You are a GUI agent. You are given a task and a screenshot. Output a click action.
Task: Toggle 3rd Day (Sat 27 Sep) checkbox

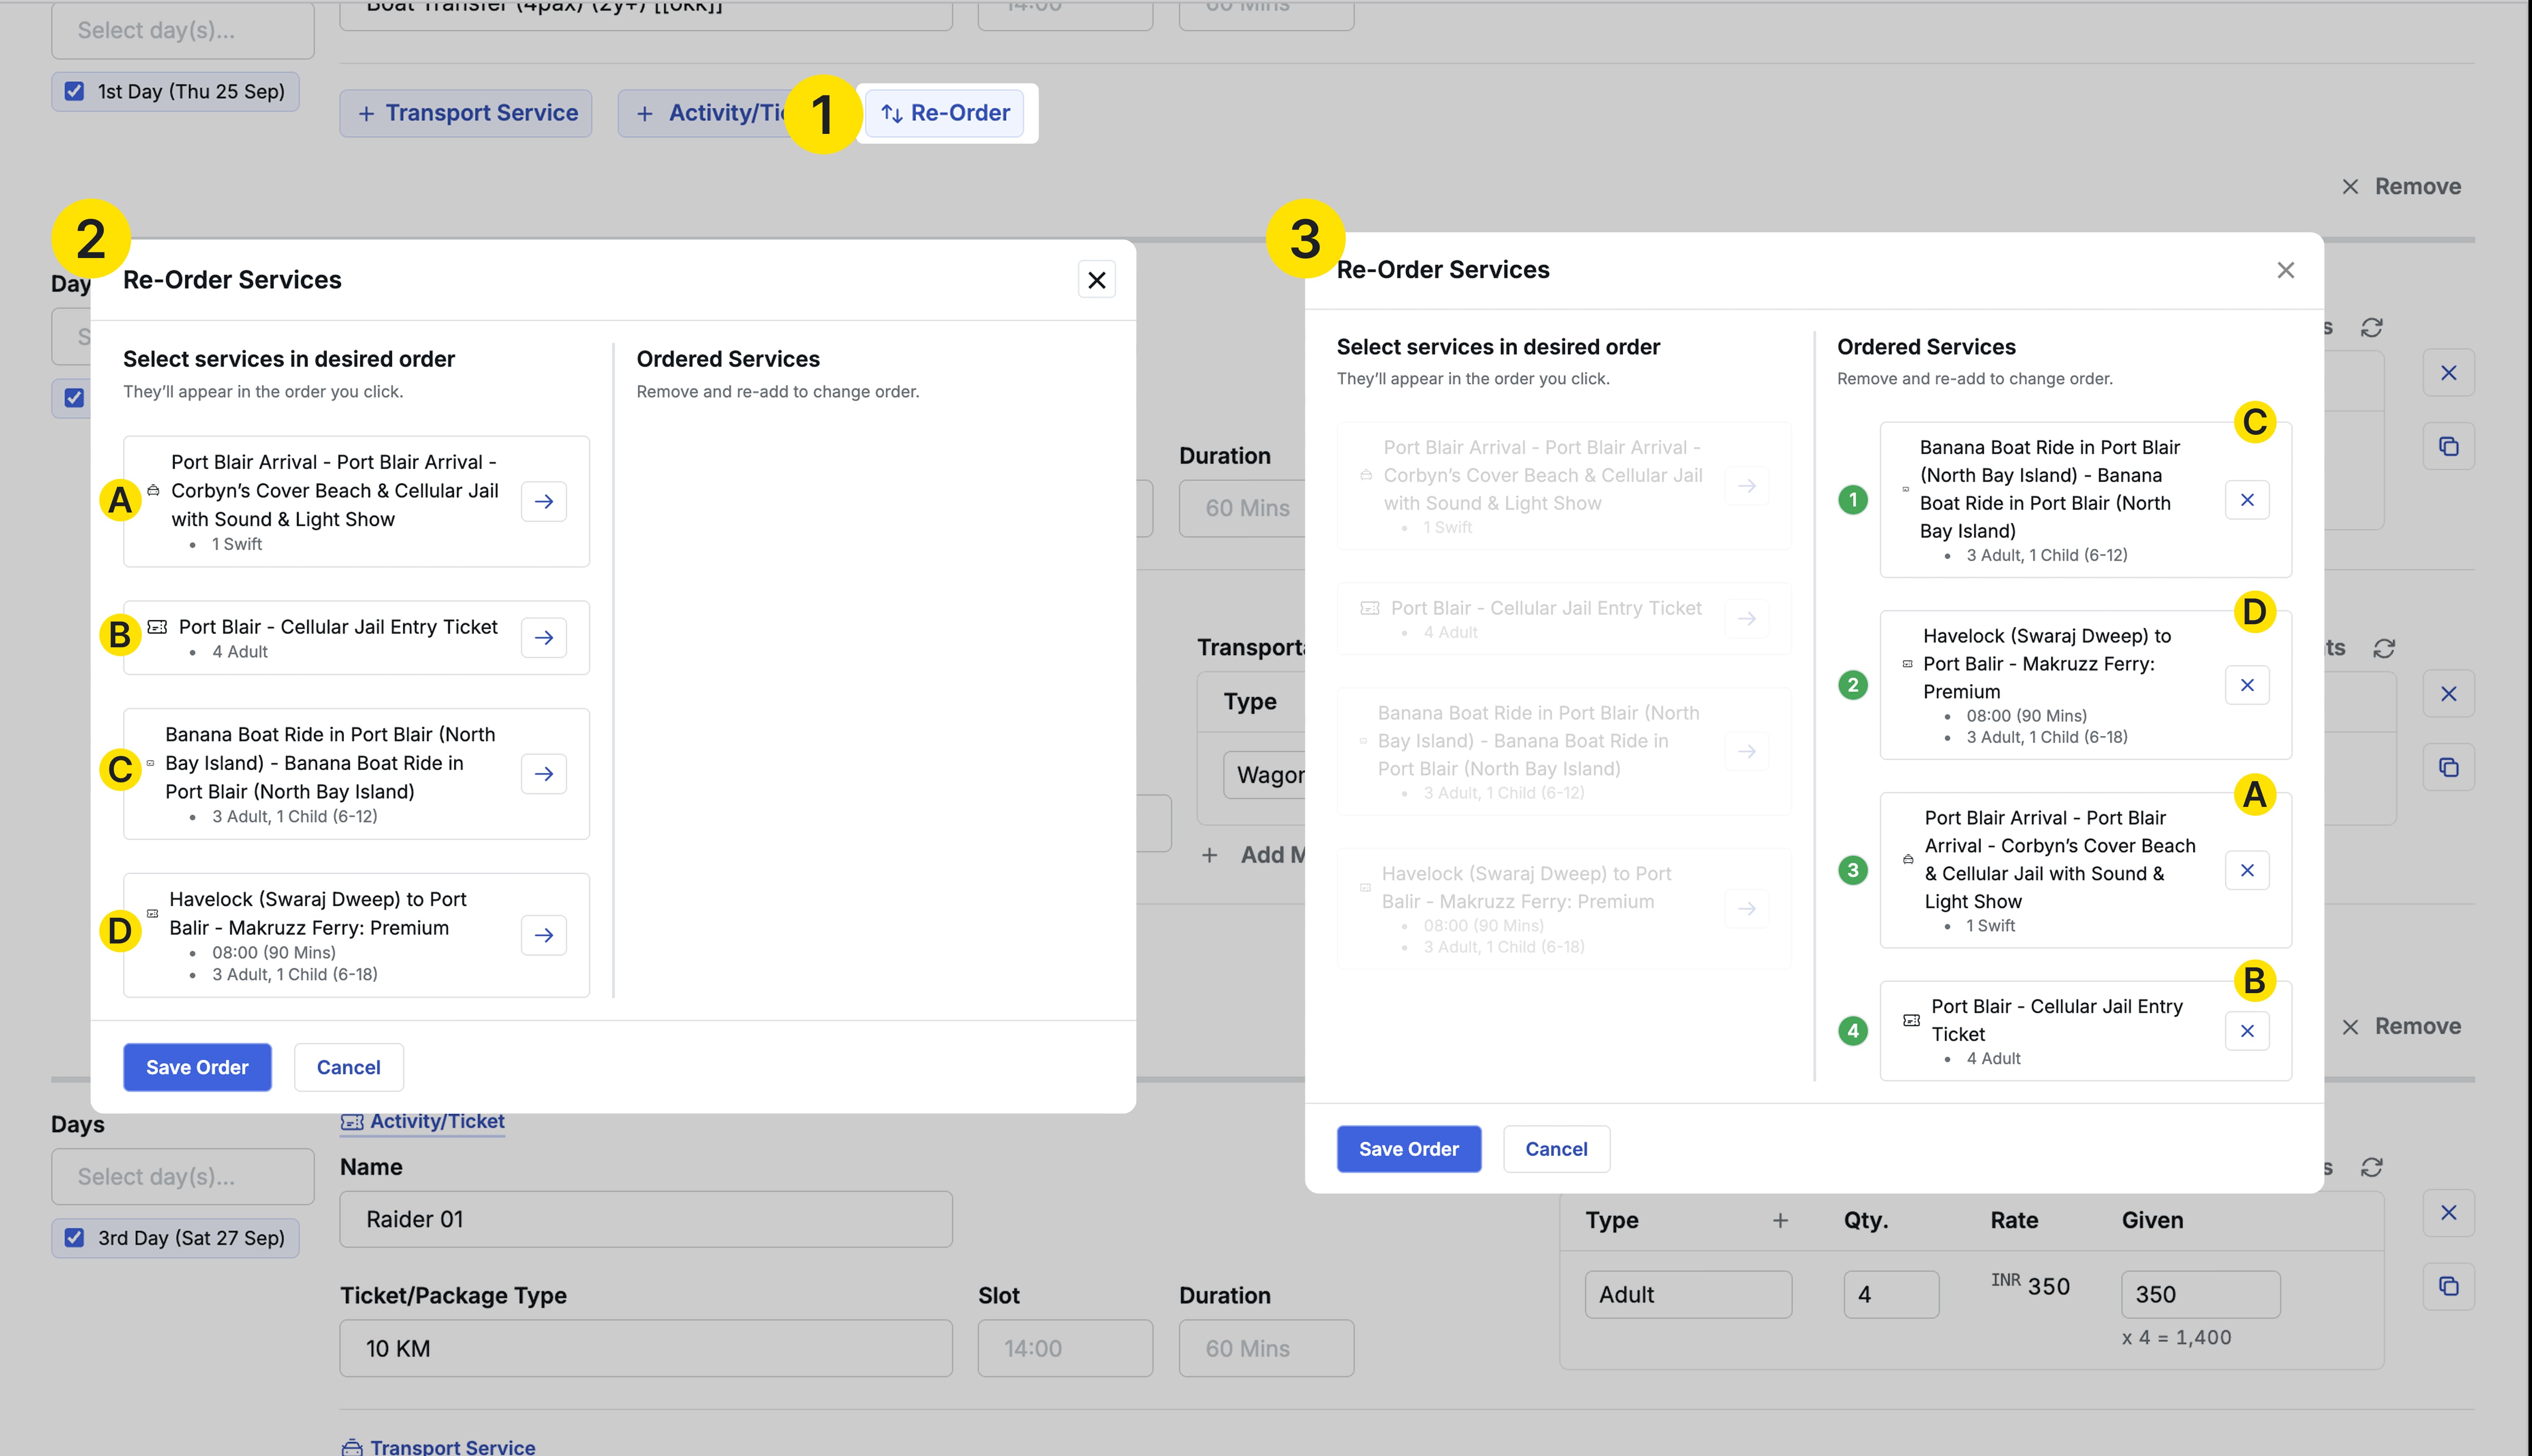[x=75, y=1238]
